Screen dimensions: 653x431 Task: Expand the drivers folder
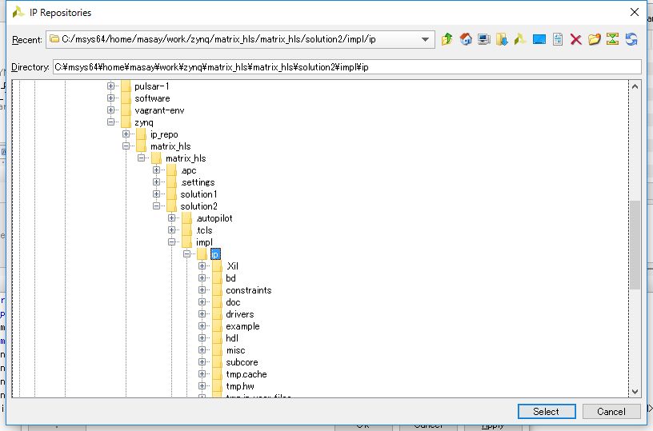[x=202, y=313]
